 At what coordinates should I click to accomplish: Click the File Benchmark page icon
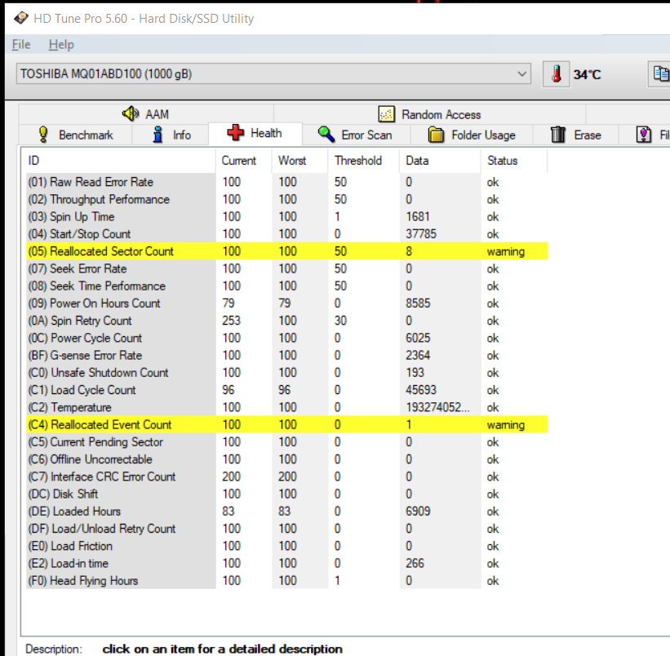(x=644, y=135)
